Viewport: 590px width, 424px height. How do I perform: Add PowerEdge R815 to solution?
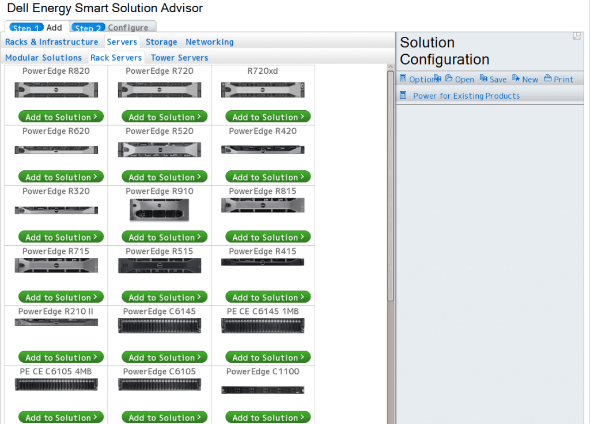click(x=268, y=237)
